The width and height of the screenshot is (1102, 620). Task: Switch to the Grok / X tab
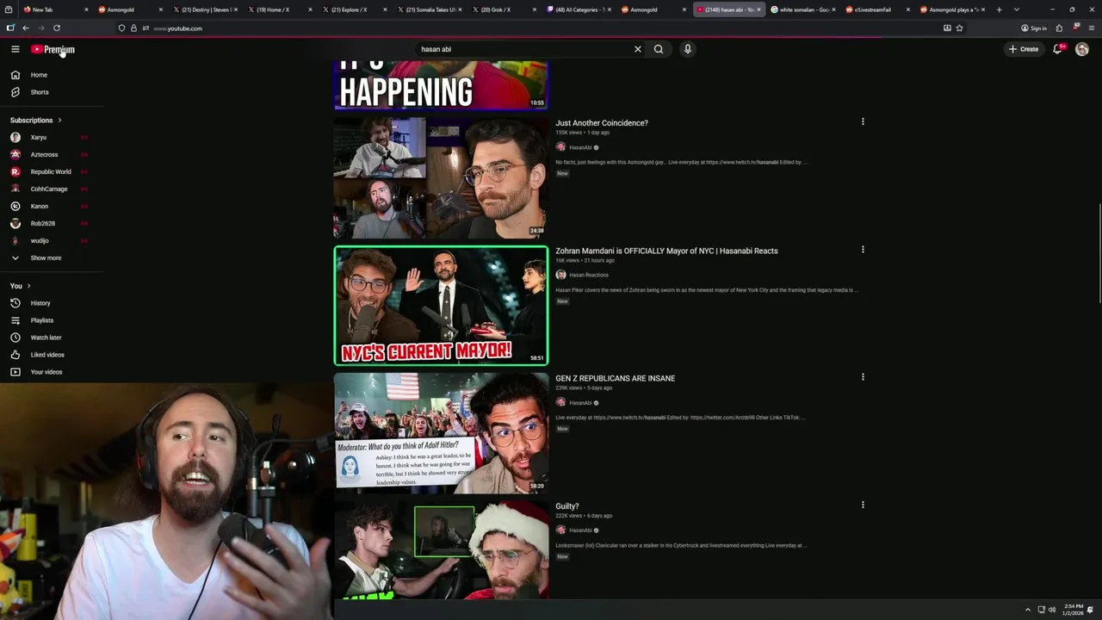(504, 9)
